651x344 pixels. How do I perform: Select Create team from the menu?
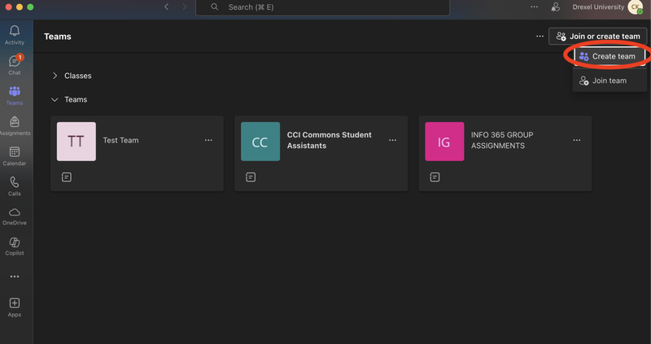pos(609,56)
